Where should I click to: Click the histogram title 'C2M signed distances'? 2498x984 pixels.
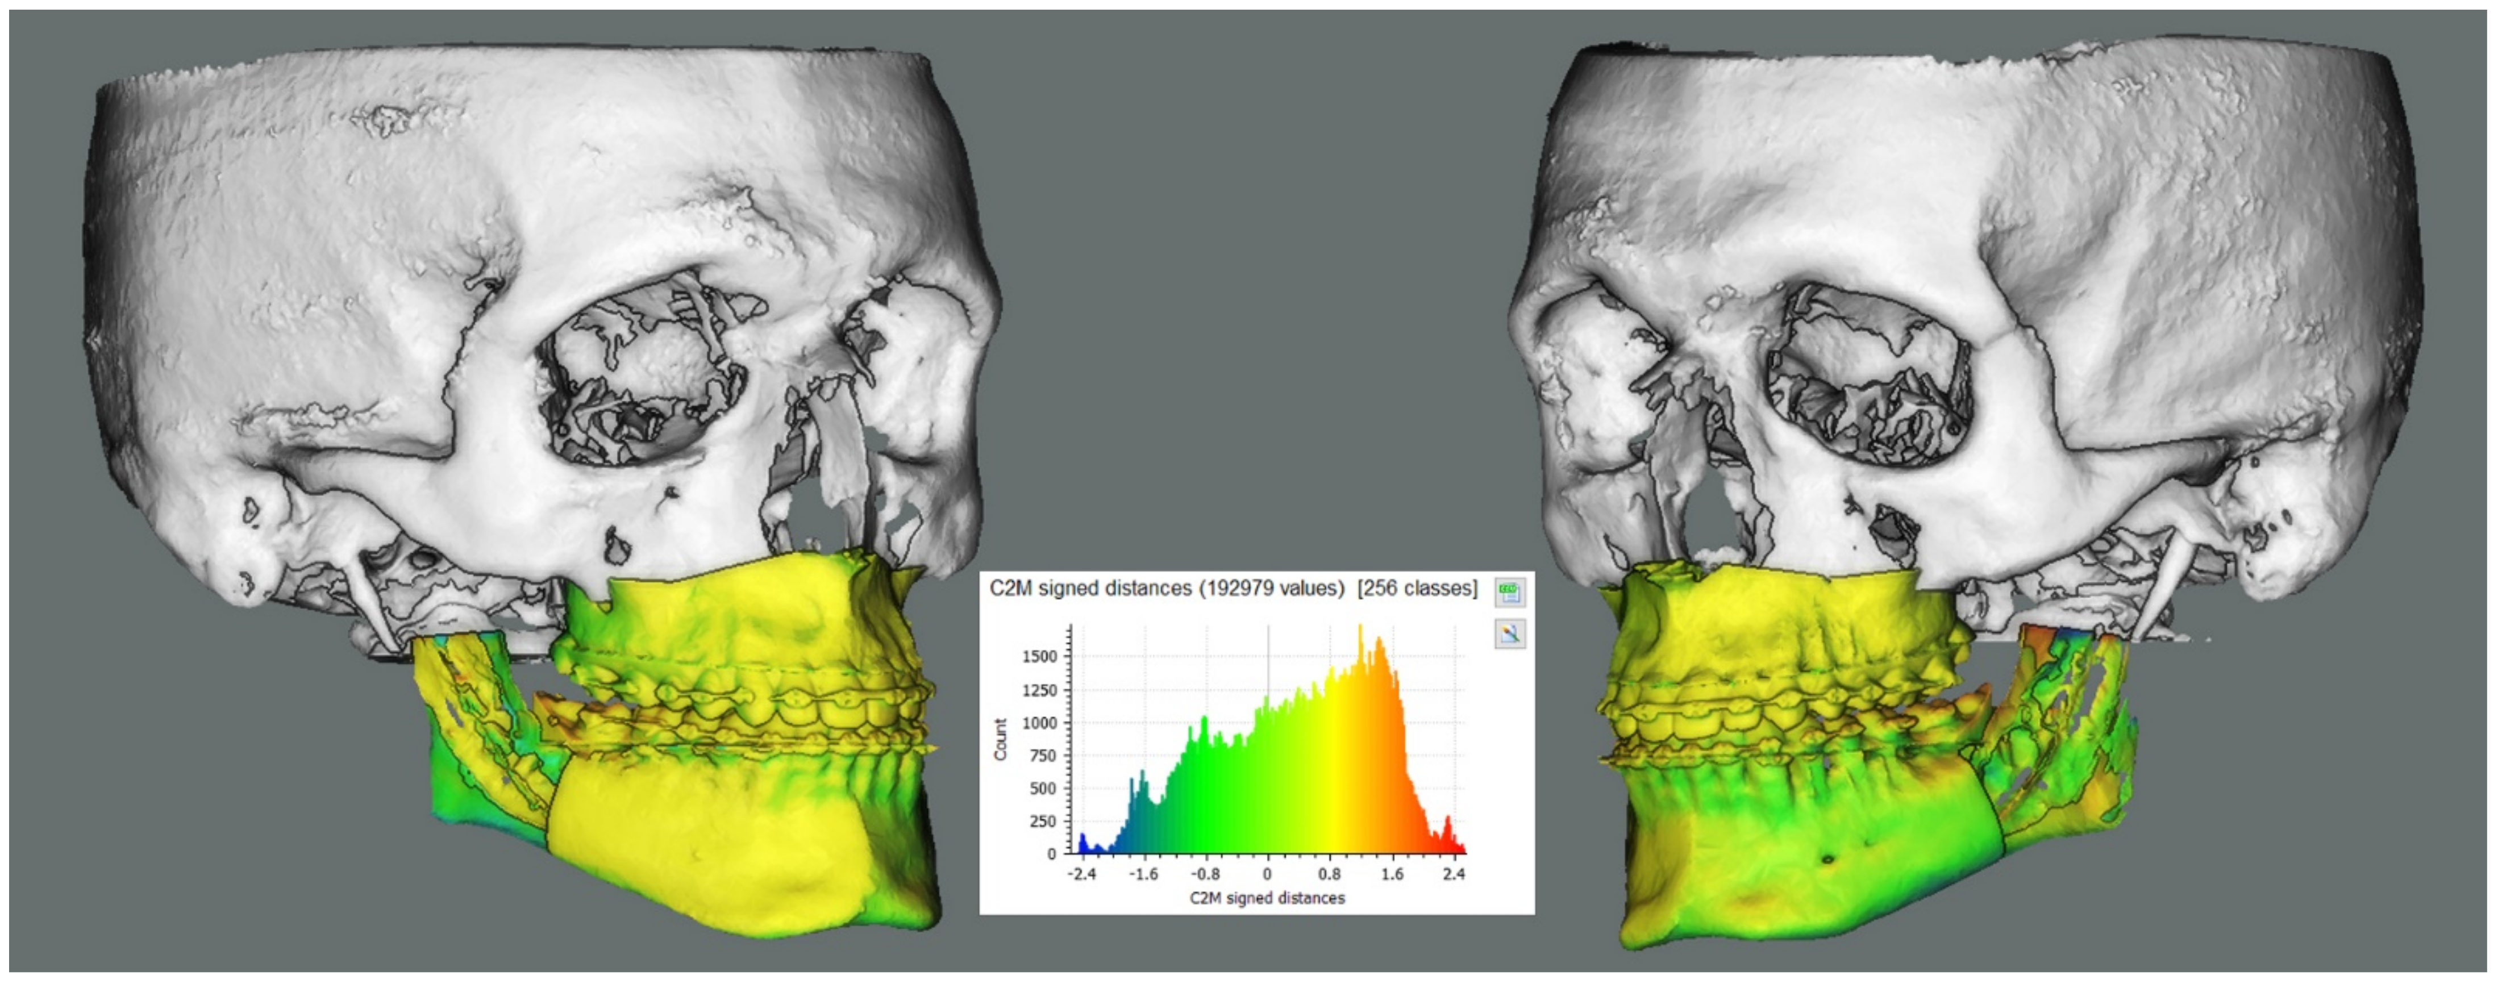point(1090,589)
